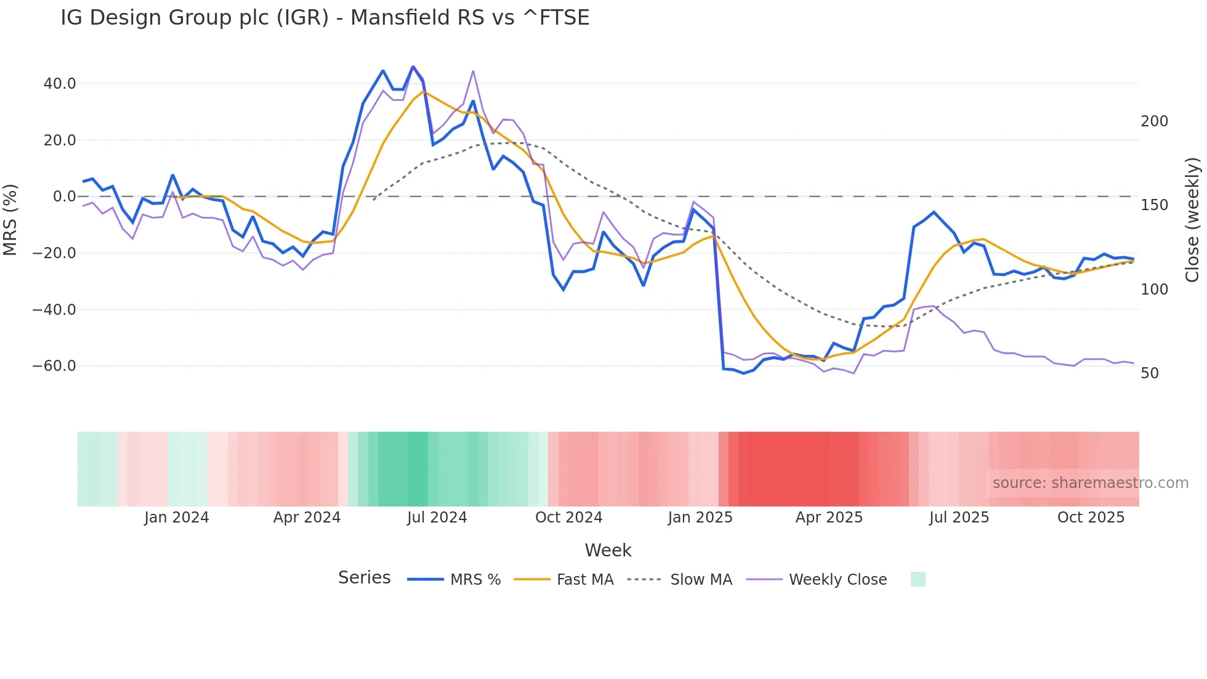
Task: Select the Jan 2024 x-axis label
Action: click(x=177, y=518)
